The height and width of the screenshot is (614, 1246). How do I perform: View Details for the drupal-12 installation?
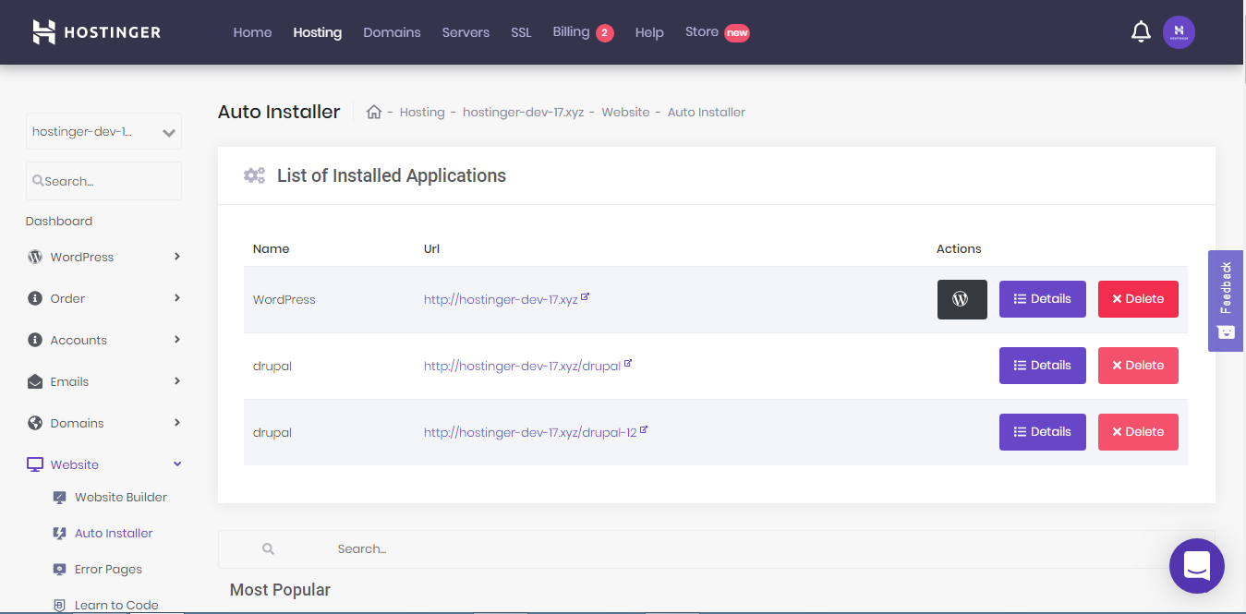click(x=1043, y=432)
